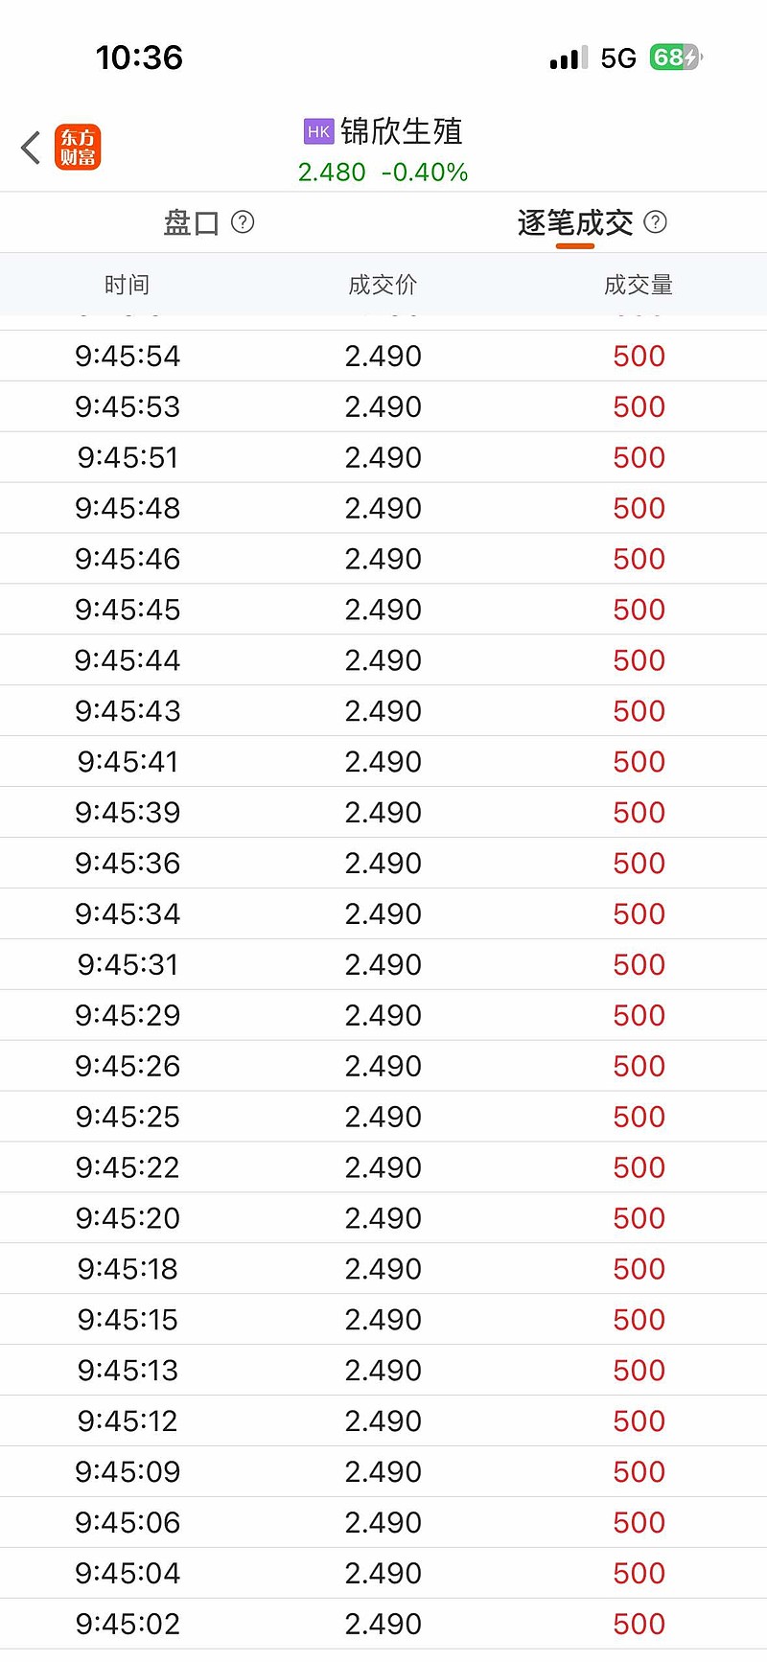Tap the status bar clock 10:36
The height and width of the screenshot is (1662, 767).
(139, 58)
